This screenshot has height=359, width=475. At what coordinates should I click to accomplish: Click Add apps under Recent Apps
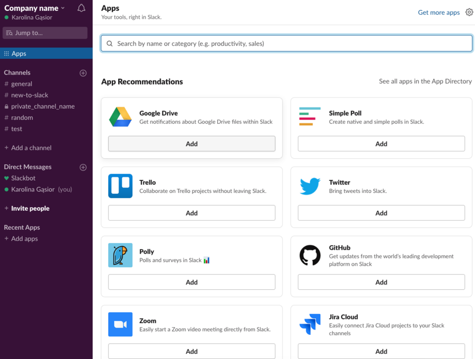pyautogui.click(x=21, y=238)
